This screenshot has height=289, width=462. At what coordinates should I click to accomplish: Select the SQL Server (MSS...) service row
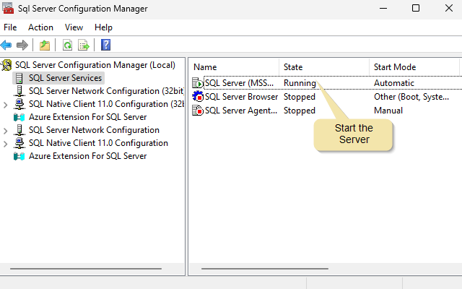(326, 83)
